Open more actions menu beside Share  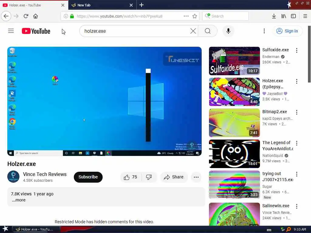(x=196, y=177)
